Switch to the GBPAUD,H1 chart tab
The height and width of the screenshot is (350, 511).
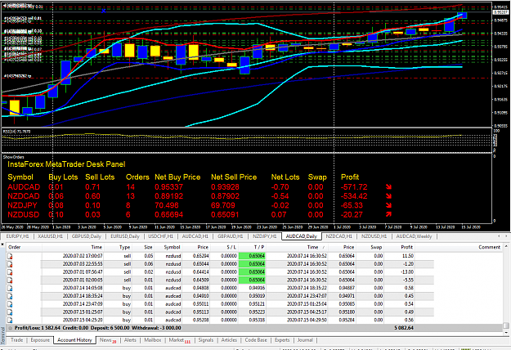click(x=230, y=236)
